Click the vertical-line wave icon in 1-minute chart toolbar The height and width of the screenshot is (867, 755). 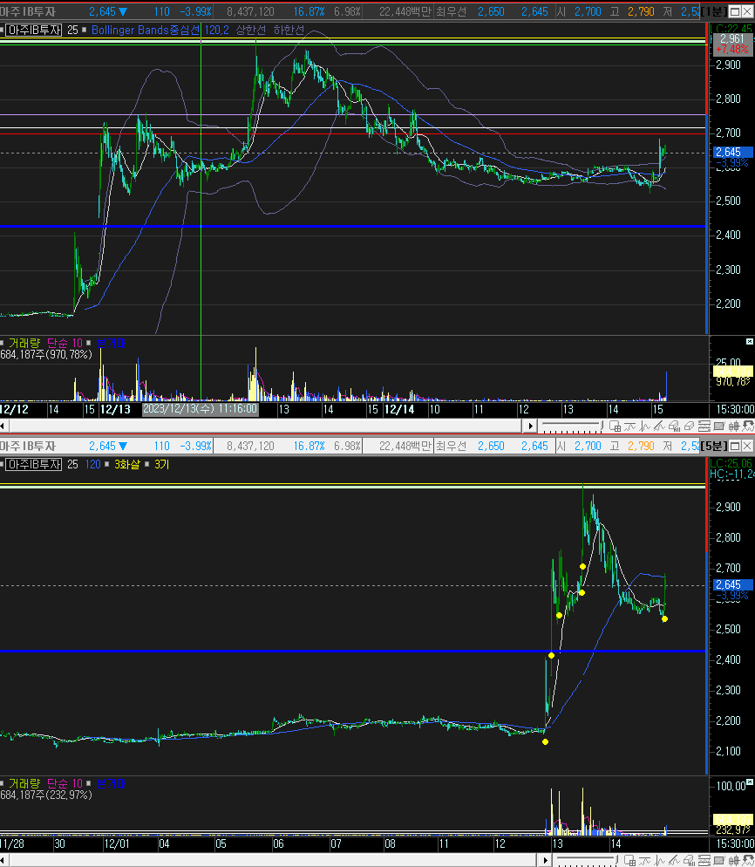point(645,426)
